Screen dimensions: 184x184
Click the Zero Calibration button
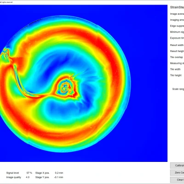point(177,172)
